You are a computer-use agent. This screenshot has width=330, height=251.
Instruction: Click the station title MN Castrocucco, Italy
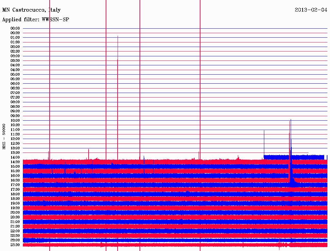(x=31, y=10)
